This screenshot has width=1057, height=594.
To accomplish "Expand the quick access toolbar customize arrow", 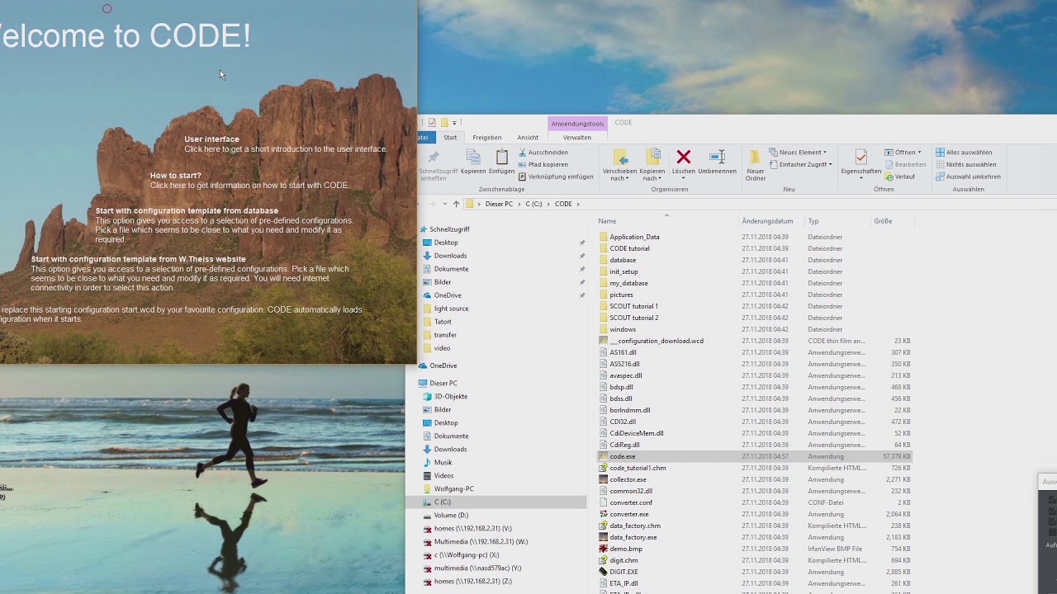I will click(455, 123).
